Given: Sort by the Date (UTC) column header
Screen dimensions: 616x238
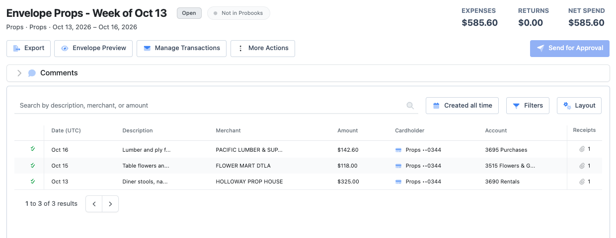Looking at the screenshot, I should click(66, 130).
